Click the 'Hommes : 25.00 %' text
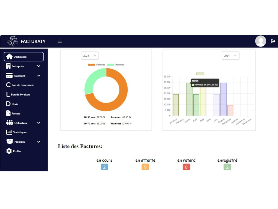 tap(121, 123)
